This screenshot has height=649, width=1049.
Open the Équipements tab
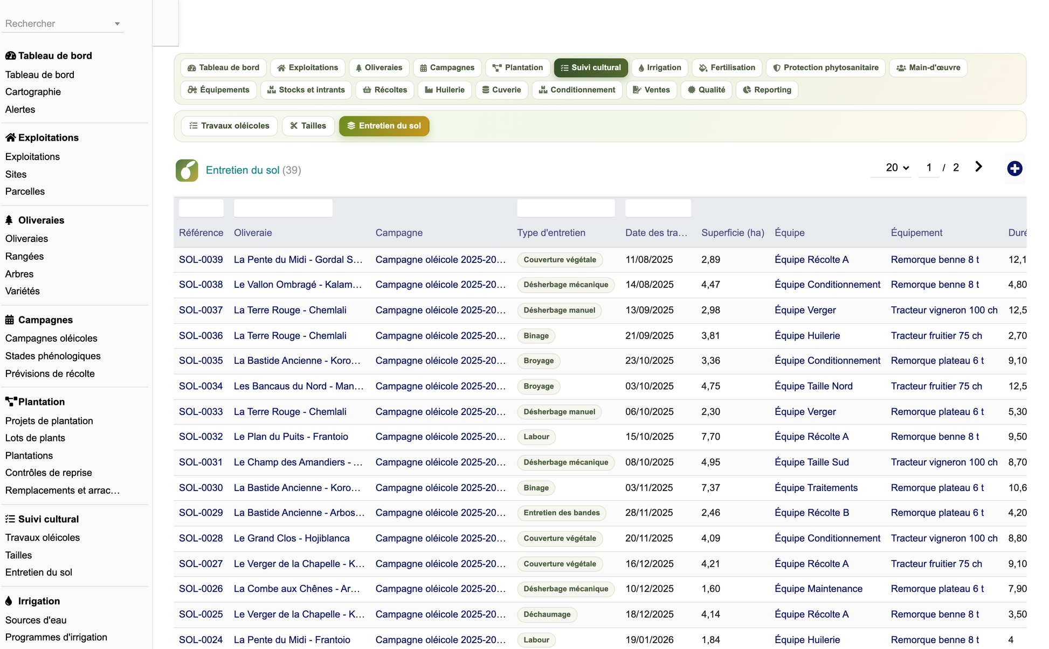[218, 90]
